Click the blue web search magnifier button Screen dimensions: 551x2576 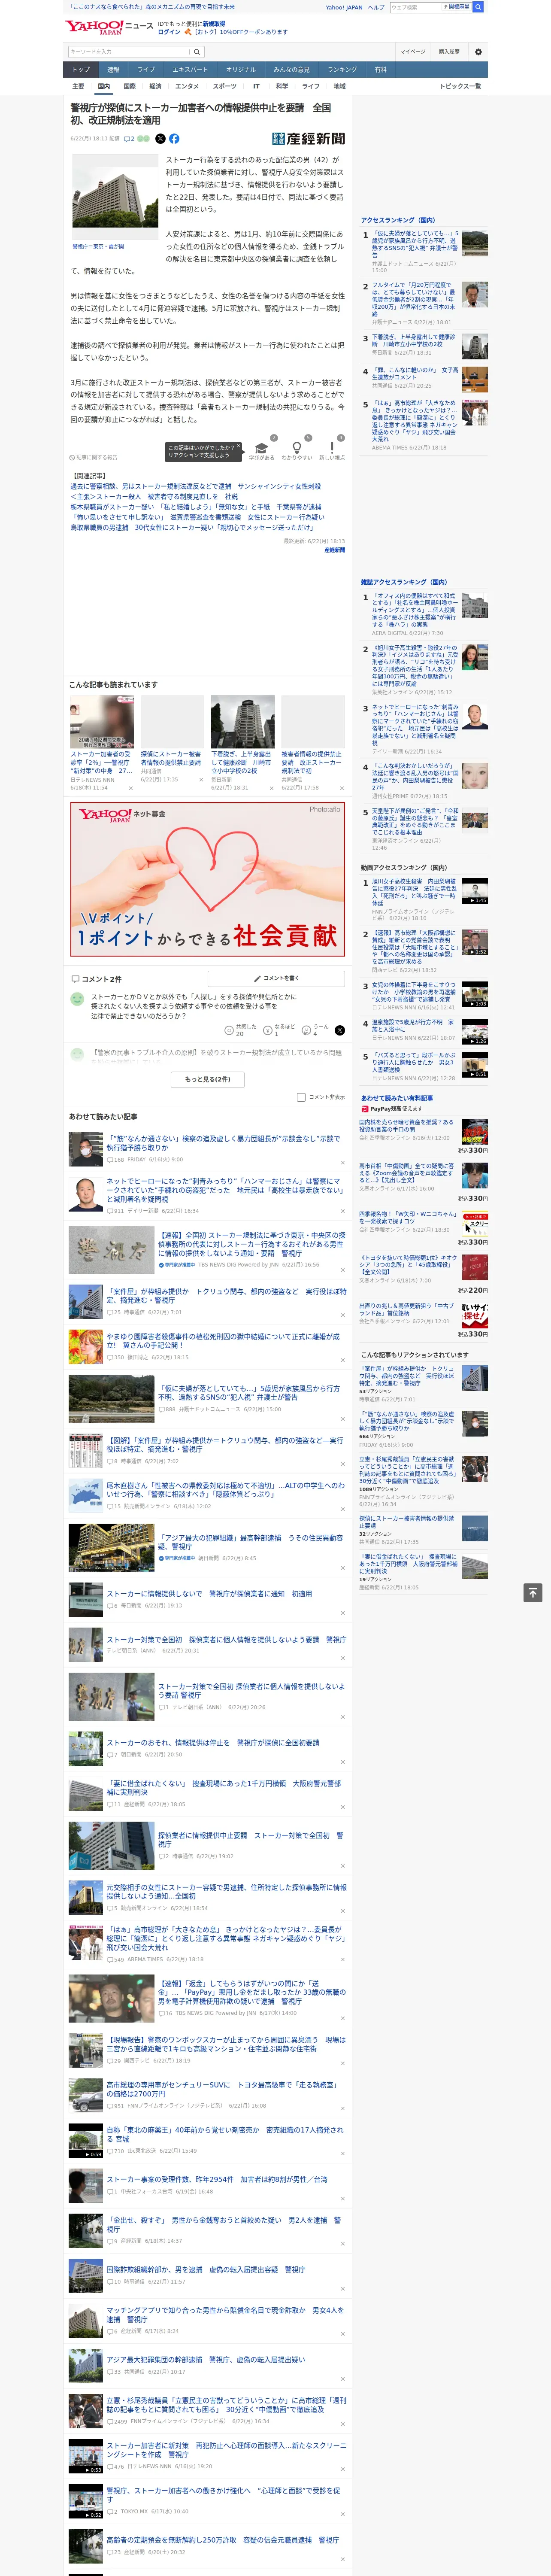coord(478,7)
